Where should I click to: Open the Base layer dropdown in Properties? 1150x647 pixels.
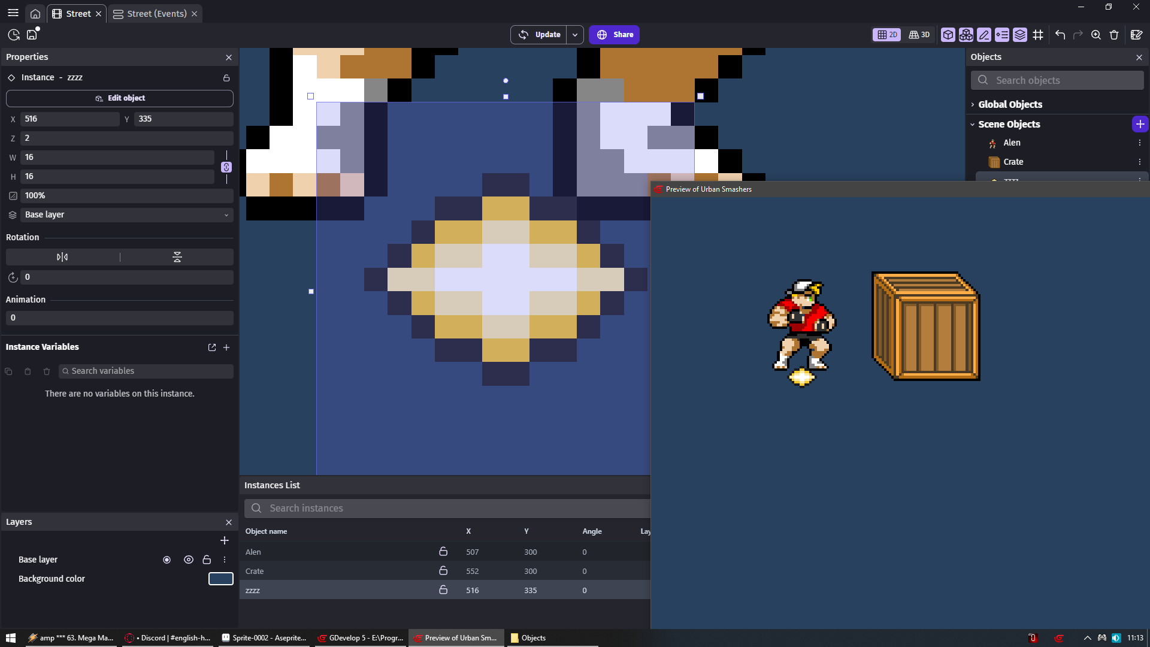tap(126, 214)
